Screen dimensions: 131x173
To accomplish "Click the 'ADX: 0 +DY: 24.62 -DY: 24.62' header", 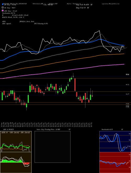I will click(x=15, y=133).
